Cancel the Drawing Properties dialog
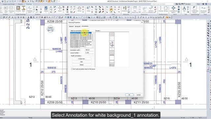This screenshot has width=211, height=119. pos(138,95)
